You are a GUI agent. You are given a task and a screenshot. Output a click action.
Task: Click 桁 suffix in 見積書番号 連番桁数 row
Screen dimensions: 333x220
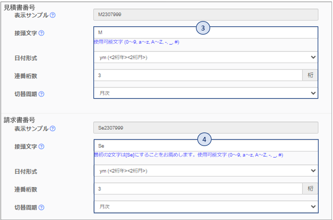click(x=310, y=75)
